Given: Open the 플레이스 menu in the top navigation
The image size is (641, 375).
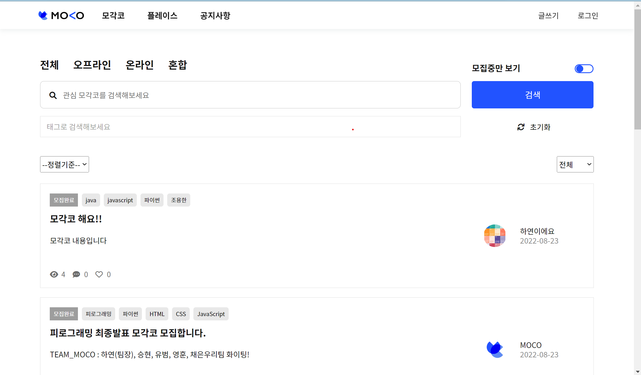Looking at the screenshot, I should (x=162, y=15).
